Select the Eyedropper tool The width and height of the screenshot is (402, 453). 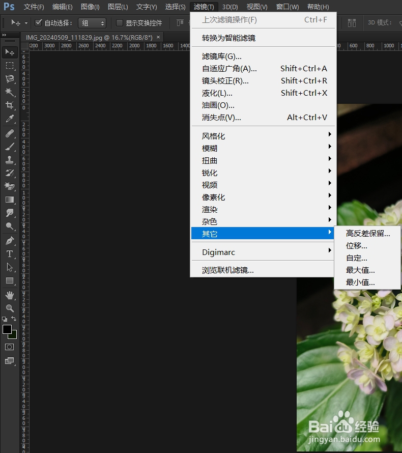point(10,119)
